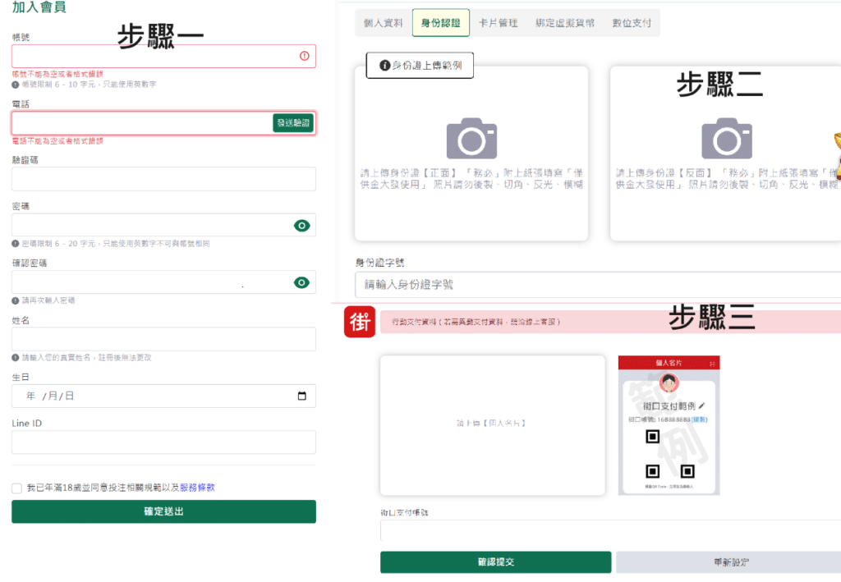The height and width of the screenshot is (582, 841).
Task: Switch to the 數位支付 tab
Action: pyautogui.click(x=630, y=23)
